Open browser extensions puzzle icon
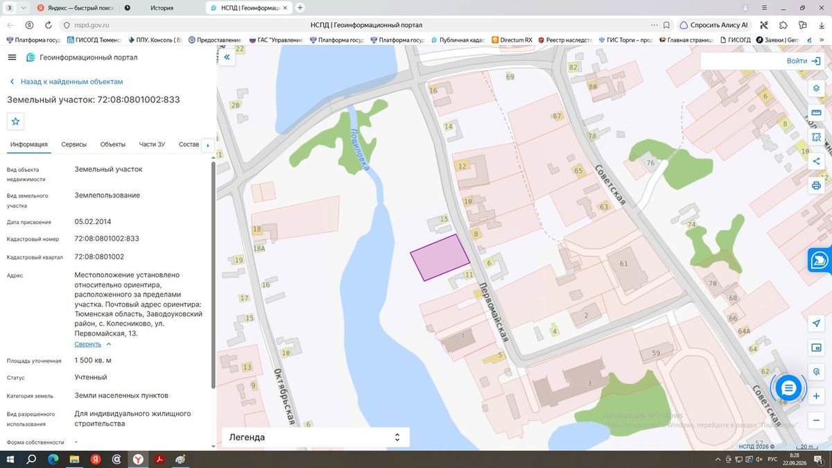 (783, 25)
